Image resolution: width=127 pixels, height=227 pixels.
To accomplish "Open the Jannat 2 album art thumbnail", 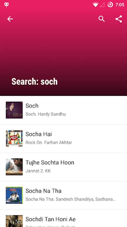I will point(14,167).
